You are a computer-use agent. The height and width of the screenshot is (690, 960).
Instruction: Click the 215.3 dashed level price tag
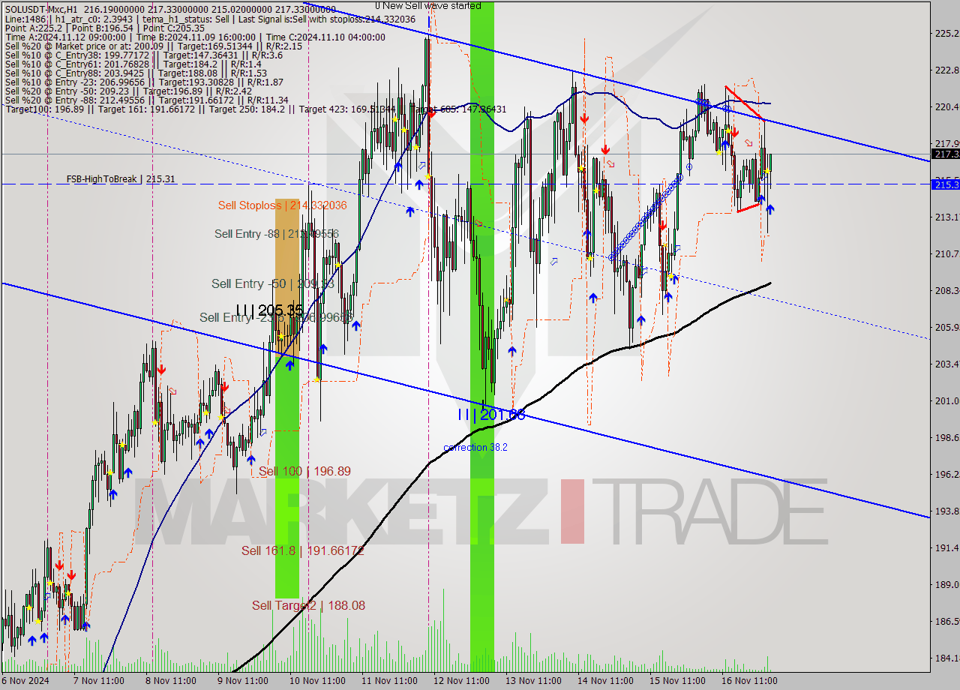(945, 184)
